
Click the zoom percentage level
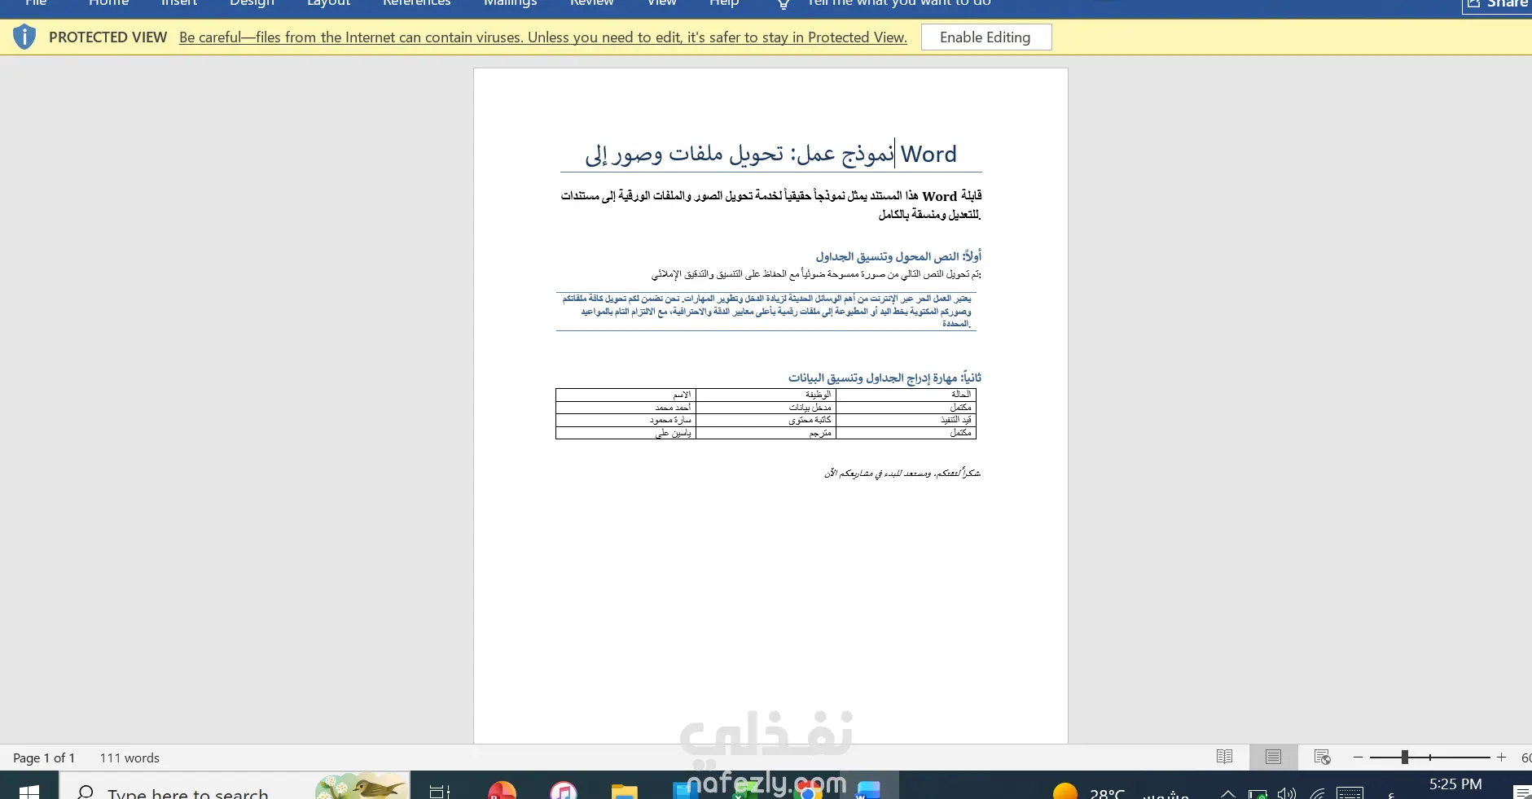tap(1526, 758)
